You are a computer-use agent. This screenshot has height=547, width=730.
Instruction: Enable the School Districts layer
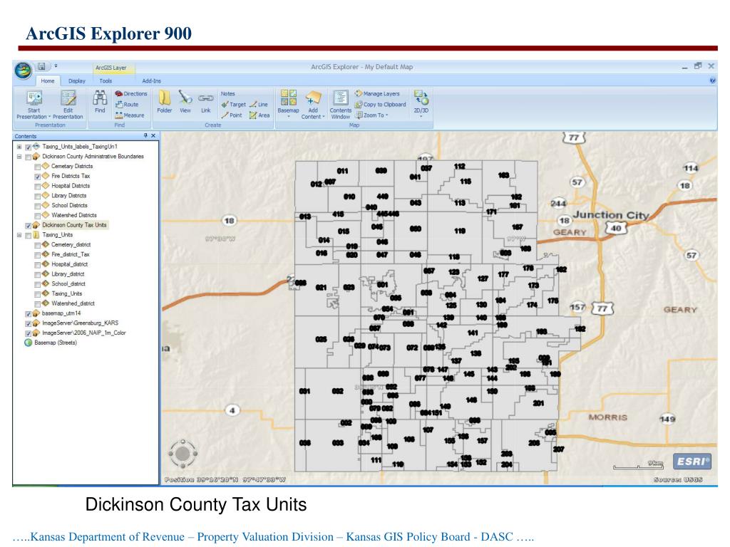click(x=38, y=206)
